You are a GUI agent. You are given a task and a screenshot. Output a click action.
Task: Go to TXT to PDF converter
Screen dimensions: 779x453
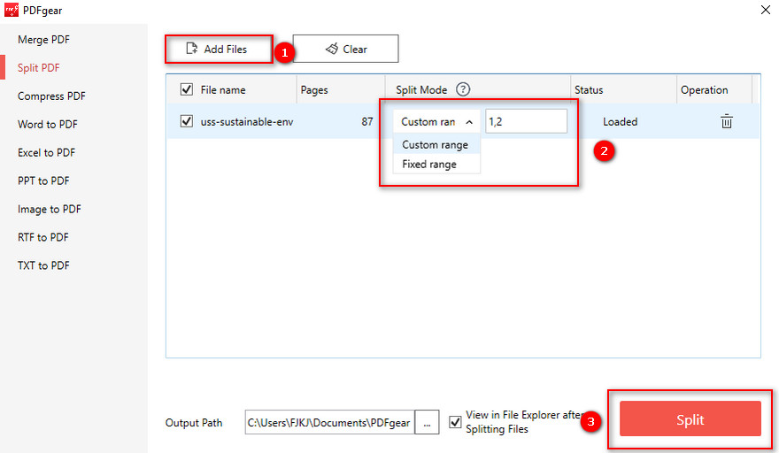click(x=43, y=265)
